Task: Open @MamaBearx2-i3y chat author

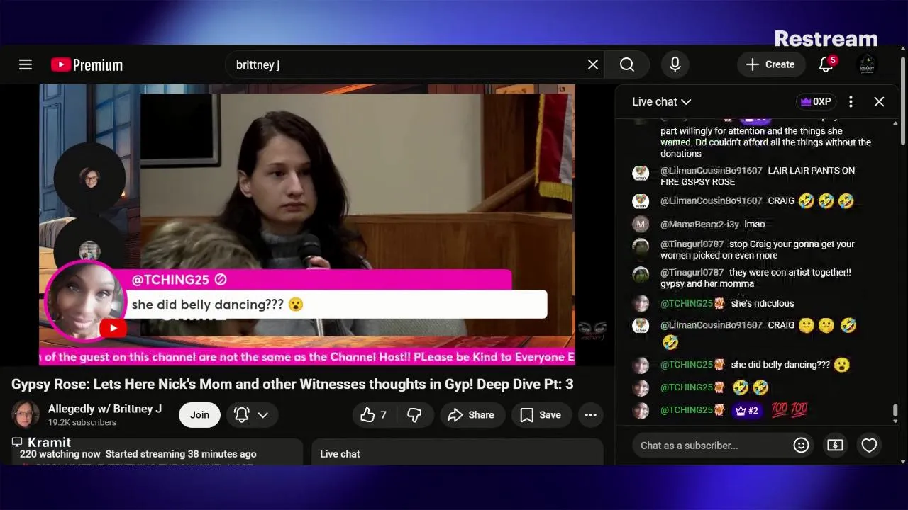Action: click(699, 225)
